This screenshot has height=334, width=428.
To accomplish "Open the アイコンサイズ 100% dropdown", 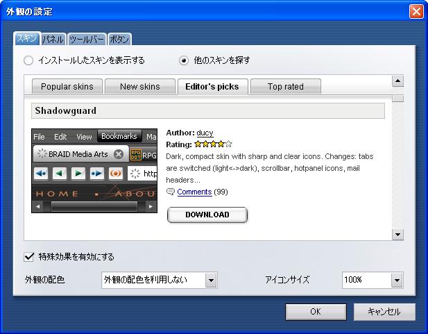I will tap(373, 280).
